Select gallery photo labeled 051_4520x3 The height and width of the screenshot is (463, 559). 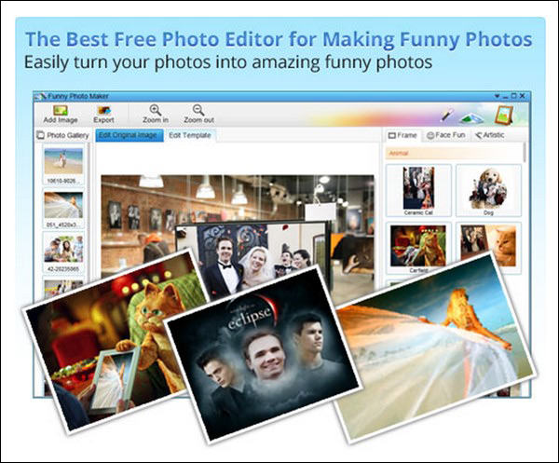click(x=63, y=209)
